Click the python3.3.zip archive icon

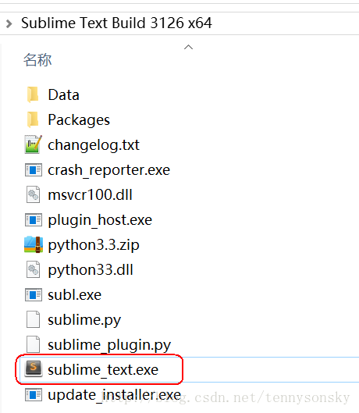click(x=34, y=244)
